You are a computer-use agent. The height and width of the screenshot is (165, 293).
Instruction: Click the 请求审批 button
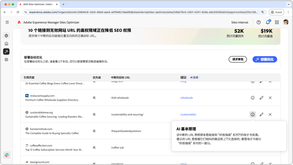(238, 59)
